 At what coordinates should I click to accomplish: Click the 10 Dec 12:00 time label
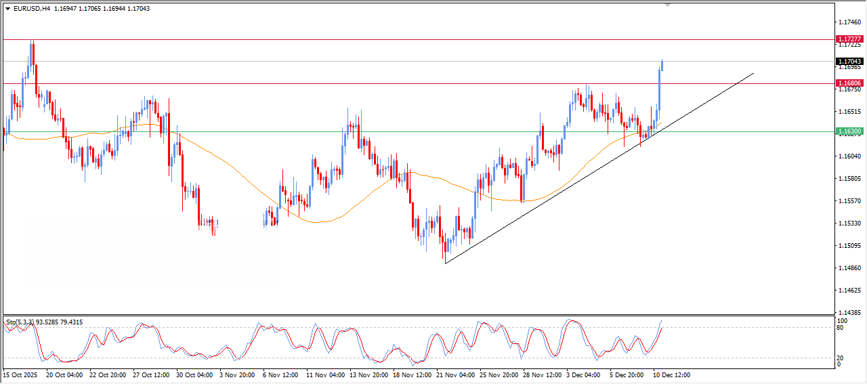(x=671, y=374)
